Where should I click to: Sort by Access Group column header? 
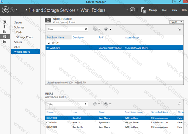point(132,37)
